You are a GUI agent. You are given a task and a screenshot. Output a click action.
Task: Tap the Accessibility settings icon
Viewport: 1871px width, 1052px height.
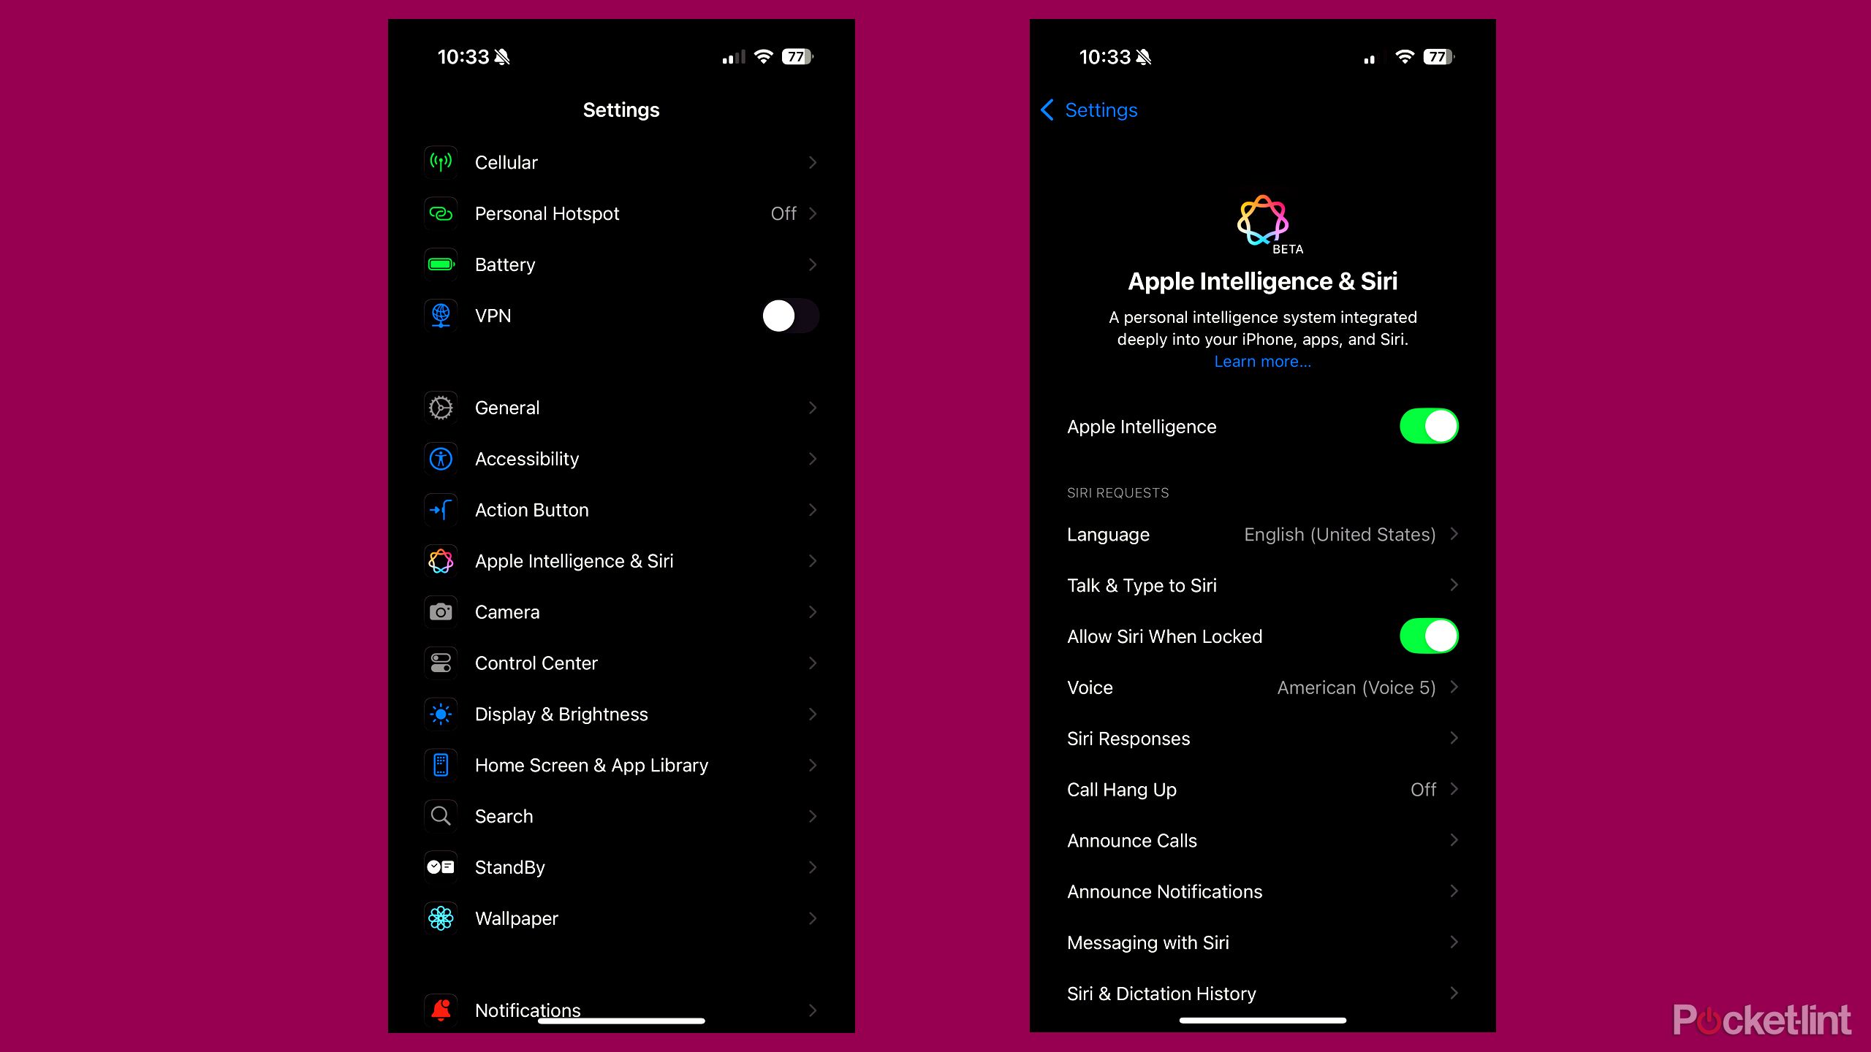point(441,459)
